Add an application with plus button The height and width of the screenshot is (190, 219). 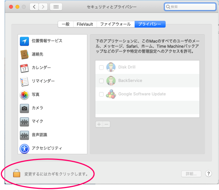[x=99, y=124]
